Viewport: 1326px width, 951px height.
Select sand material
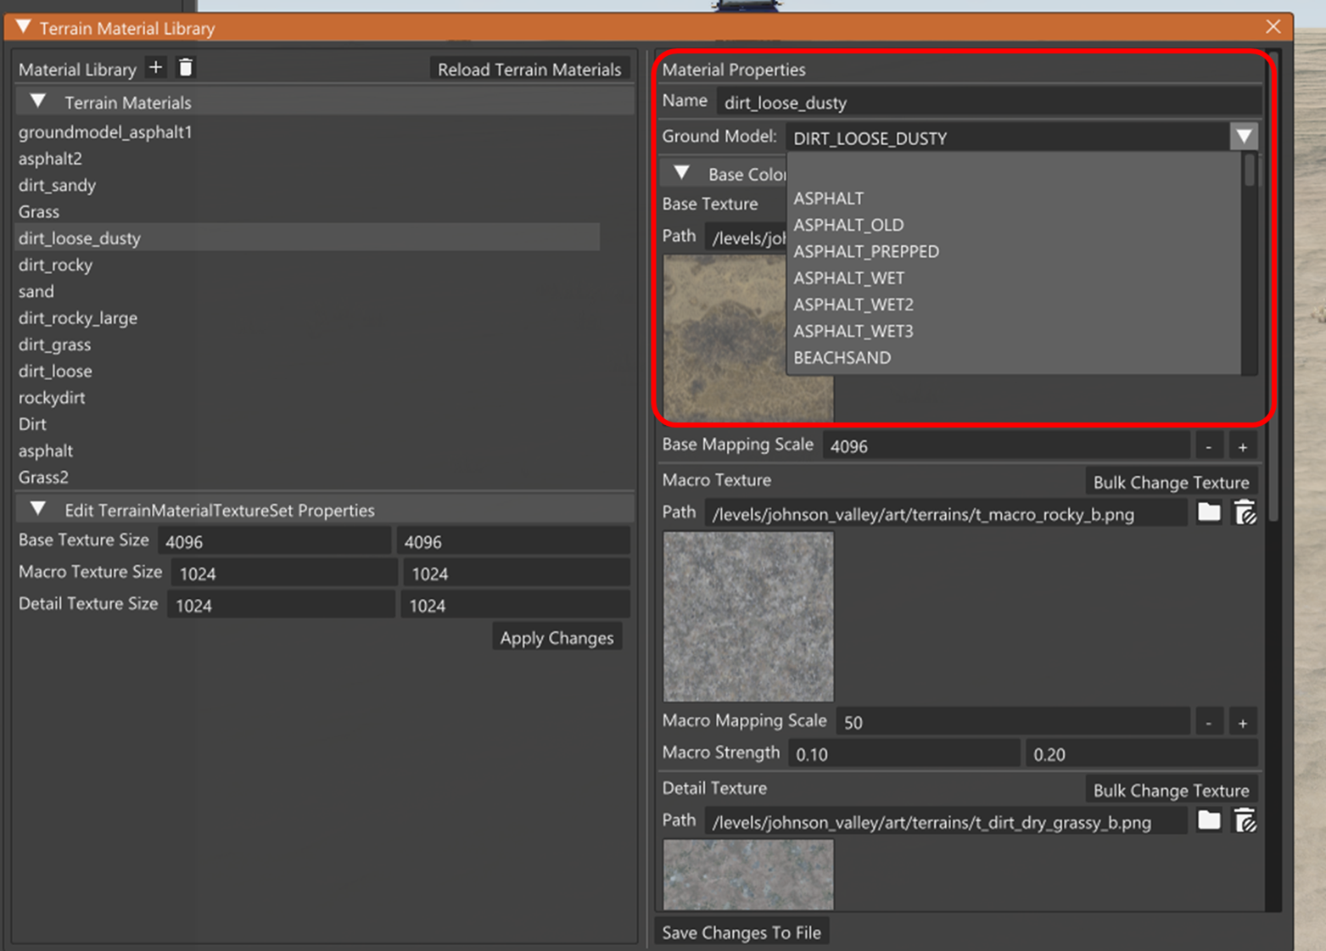36,291
